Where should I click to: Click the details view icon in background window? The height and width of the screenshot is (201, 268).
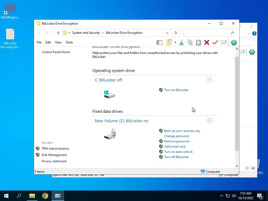248,168
